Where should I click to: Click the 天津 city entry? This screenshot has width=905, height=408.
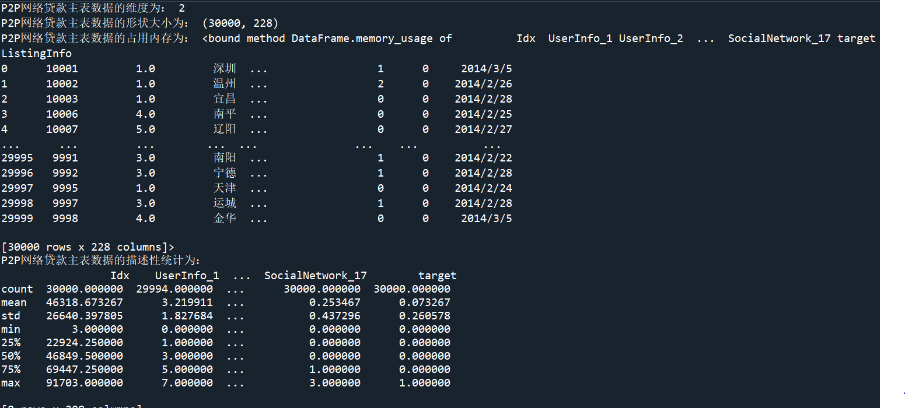224,188
